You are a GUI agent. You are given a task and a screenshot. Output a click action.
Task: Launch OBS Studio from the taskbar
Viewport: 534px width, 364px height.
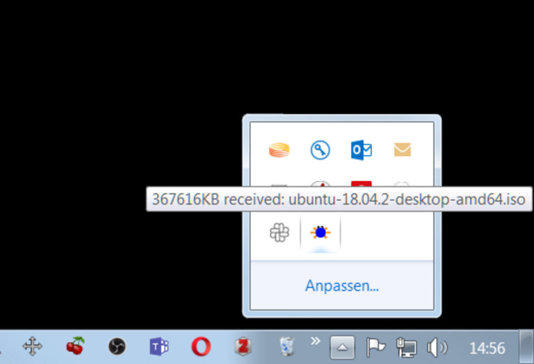117,346
